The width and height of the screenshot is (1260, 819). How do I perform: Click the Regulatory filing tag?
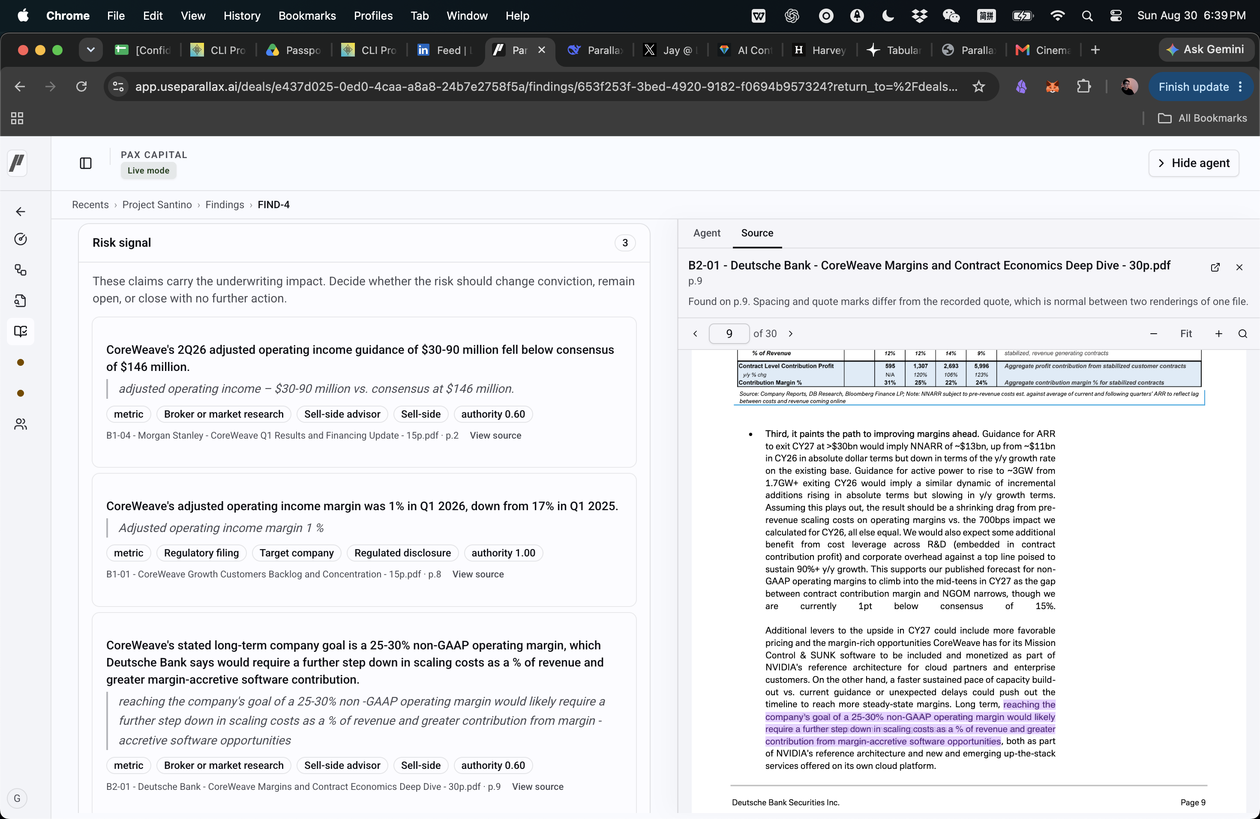[x=201, y=553]
